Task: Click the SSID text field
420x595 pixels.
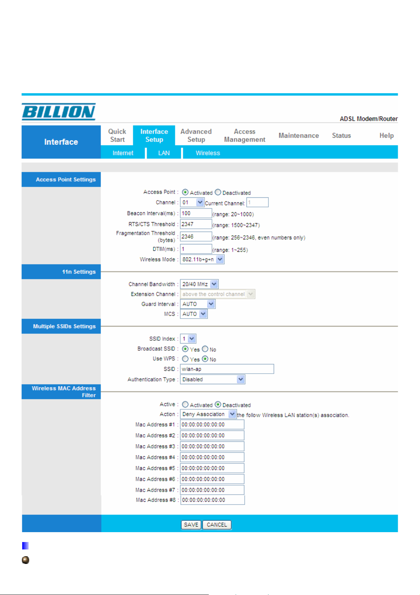Action: point(227,369)
